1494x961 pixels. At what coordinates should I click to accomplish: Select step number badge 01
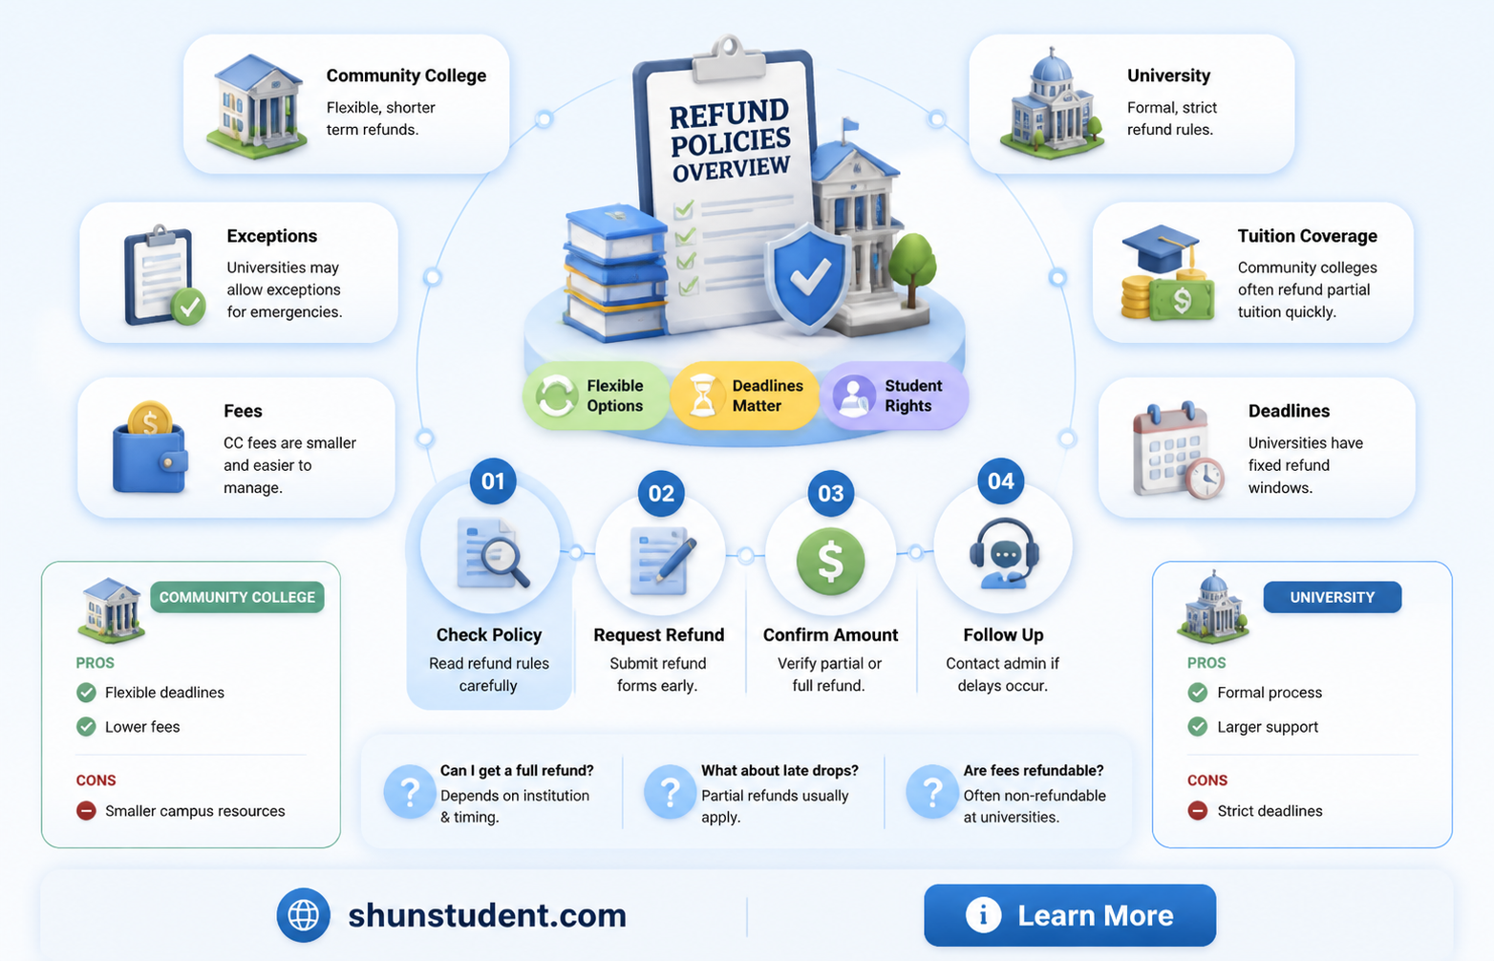tap(493, 481)
